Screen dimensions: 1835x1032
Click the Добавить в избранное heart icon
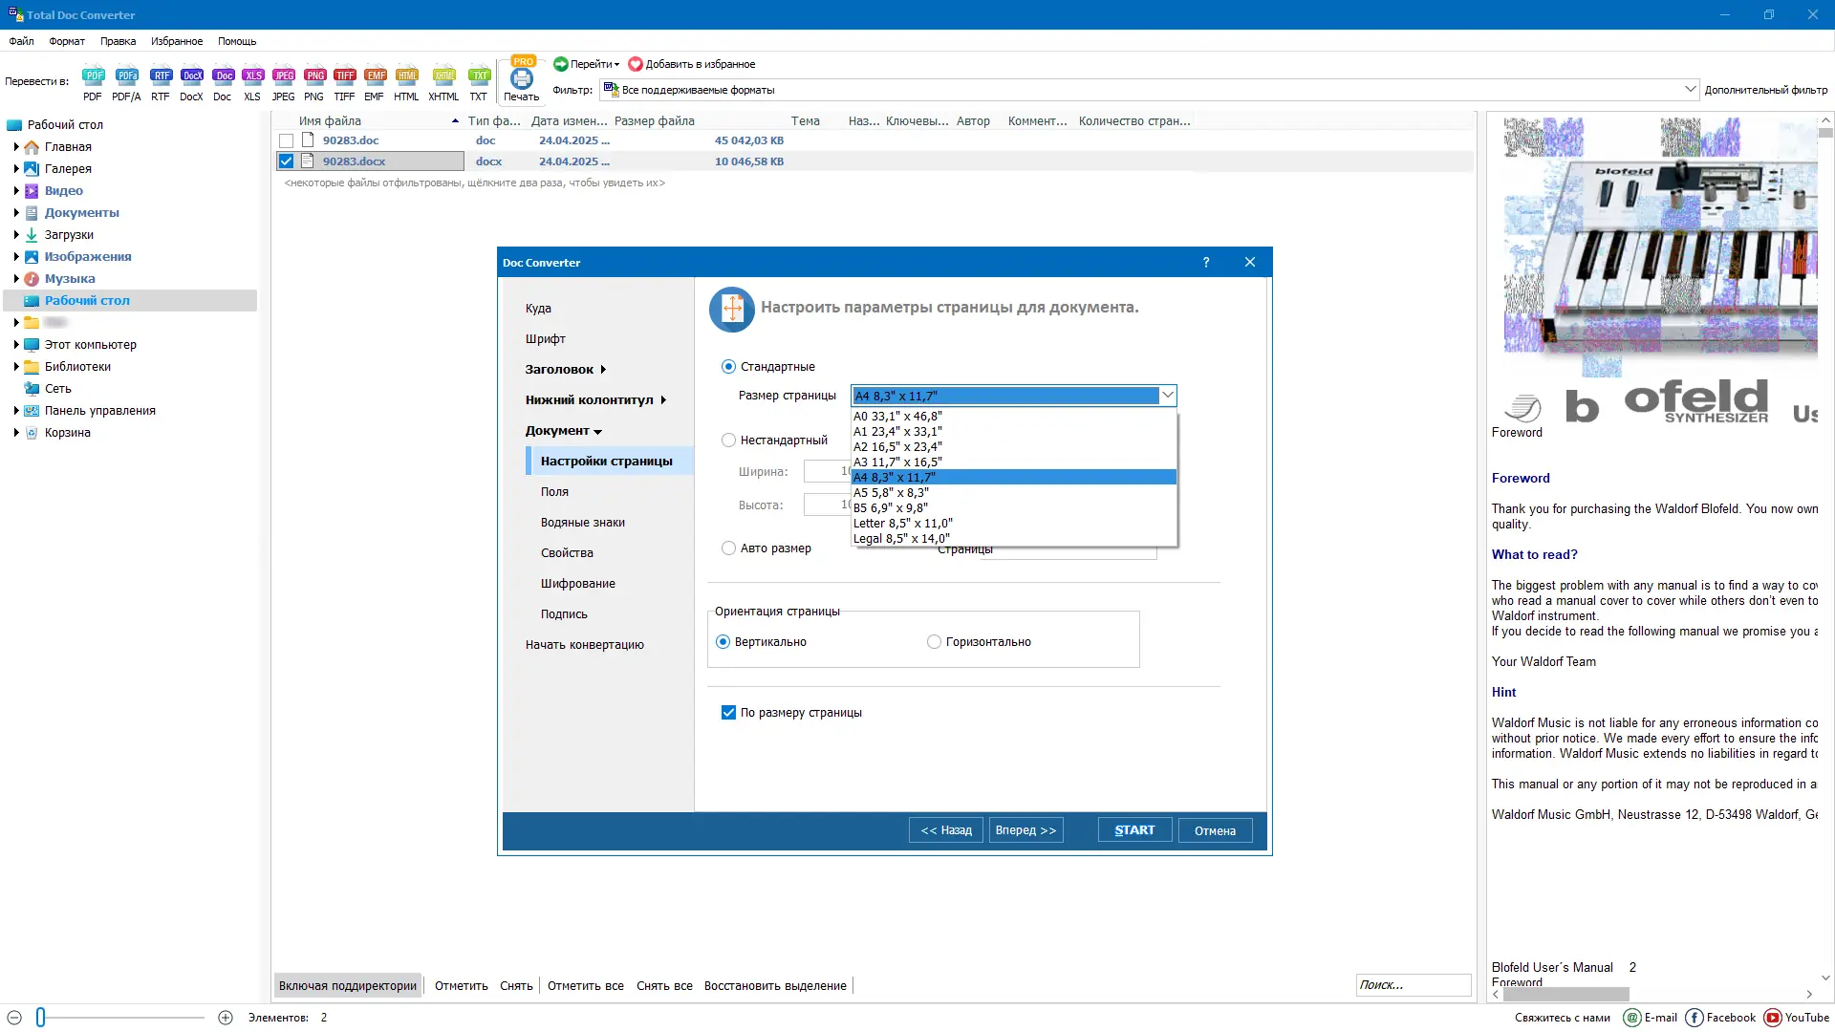(x=636, y=64)
